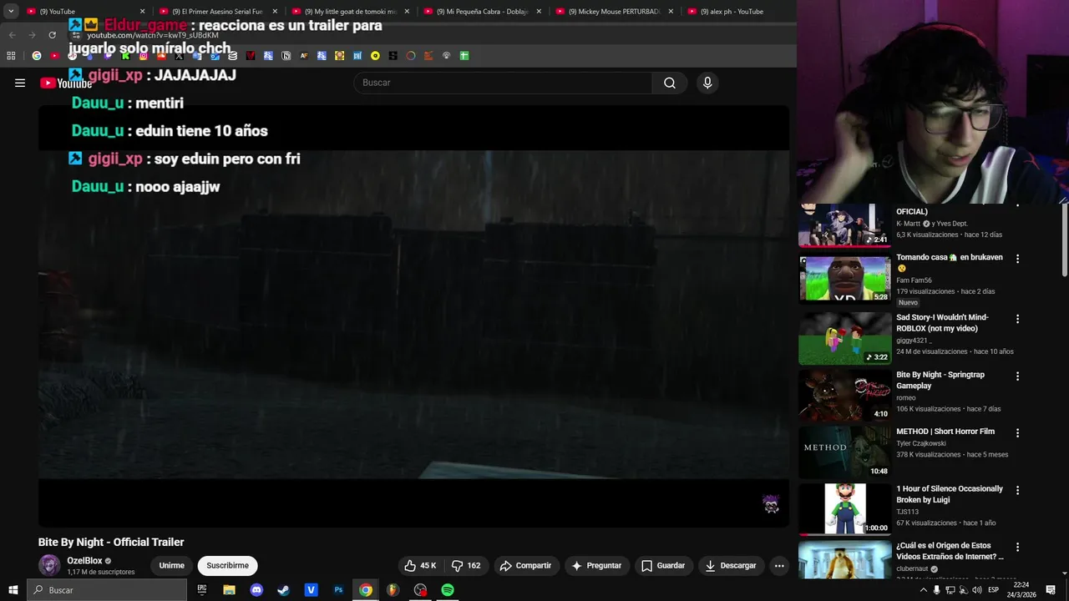The image size is (1069, 601).
Task: Show hidden system tray icons chevron
Action: point(923,590)
